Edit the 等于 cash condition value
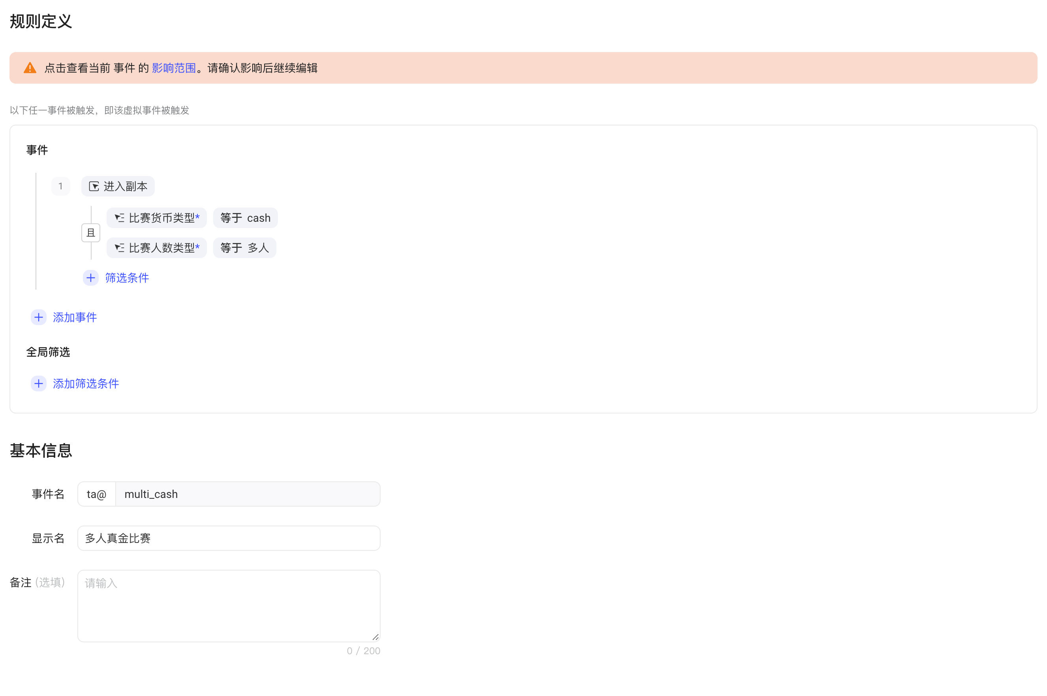This screenshot has width=1047, height=696. pyautogui.click(x=245, y=218)
